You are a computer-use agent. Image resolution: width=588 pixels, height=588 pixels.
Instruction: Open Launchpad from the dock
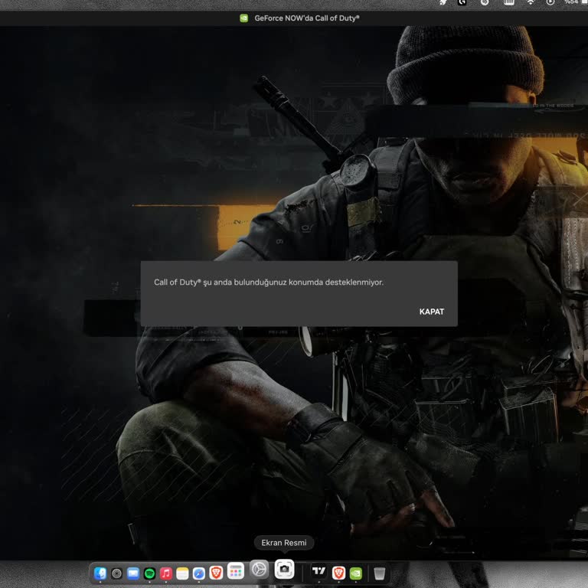coord(236,571)
